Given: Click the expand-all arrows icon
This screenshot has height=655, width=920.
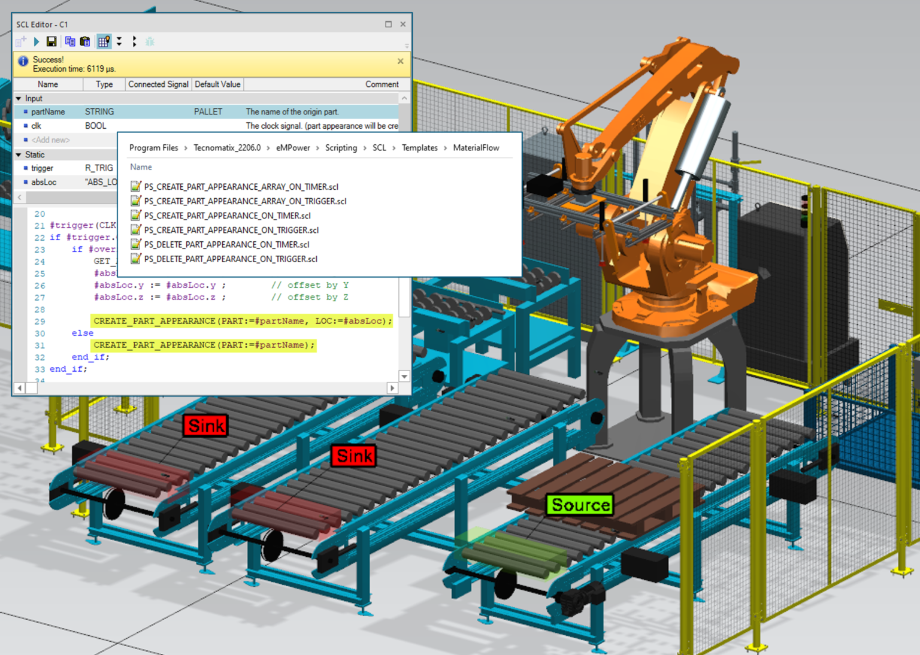Looking at the screenshot, I should pos(119,41).
